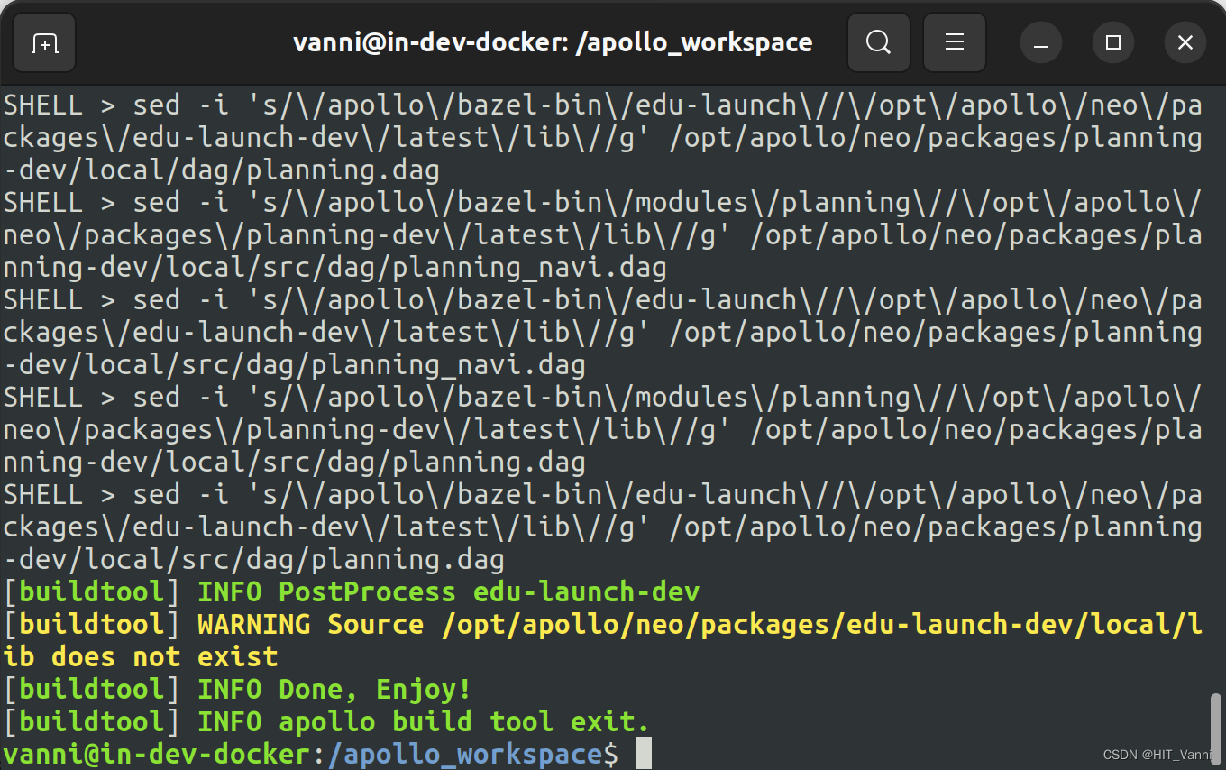Maximize the terminal window
This screenshot has height=770, width=1226.
(1113, 42)
